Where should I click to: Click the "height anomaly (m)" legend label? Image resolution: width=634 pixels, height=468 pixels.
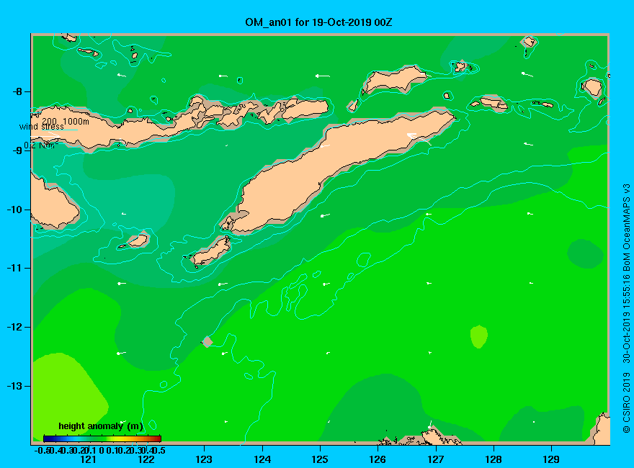pyautogui.click(x=101, y=426)
